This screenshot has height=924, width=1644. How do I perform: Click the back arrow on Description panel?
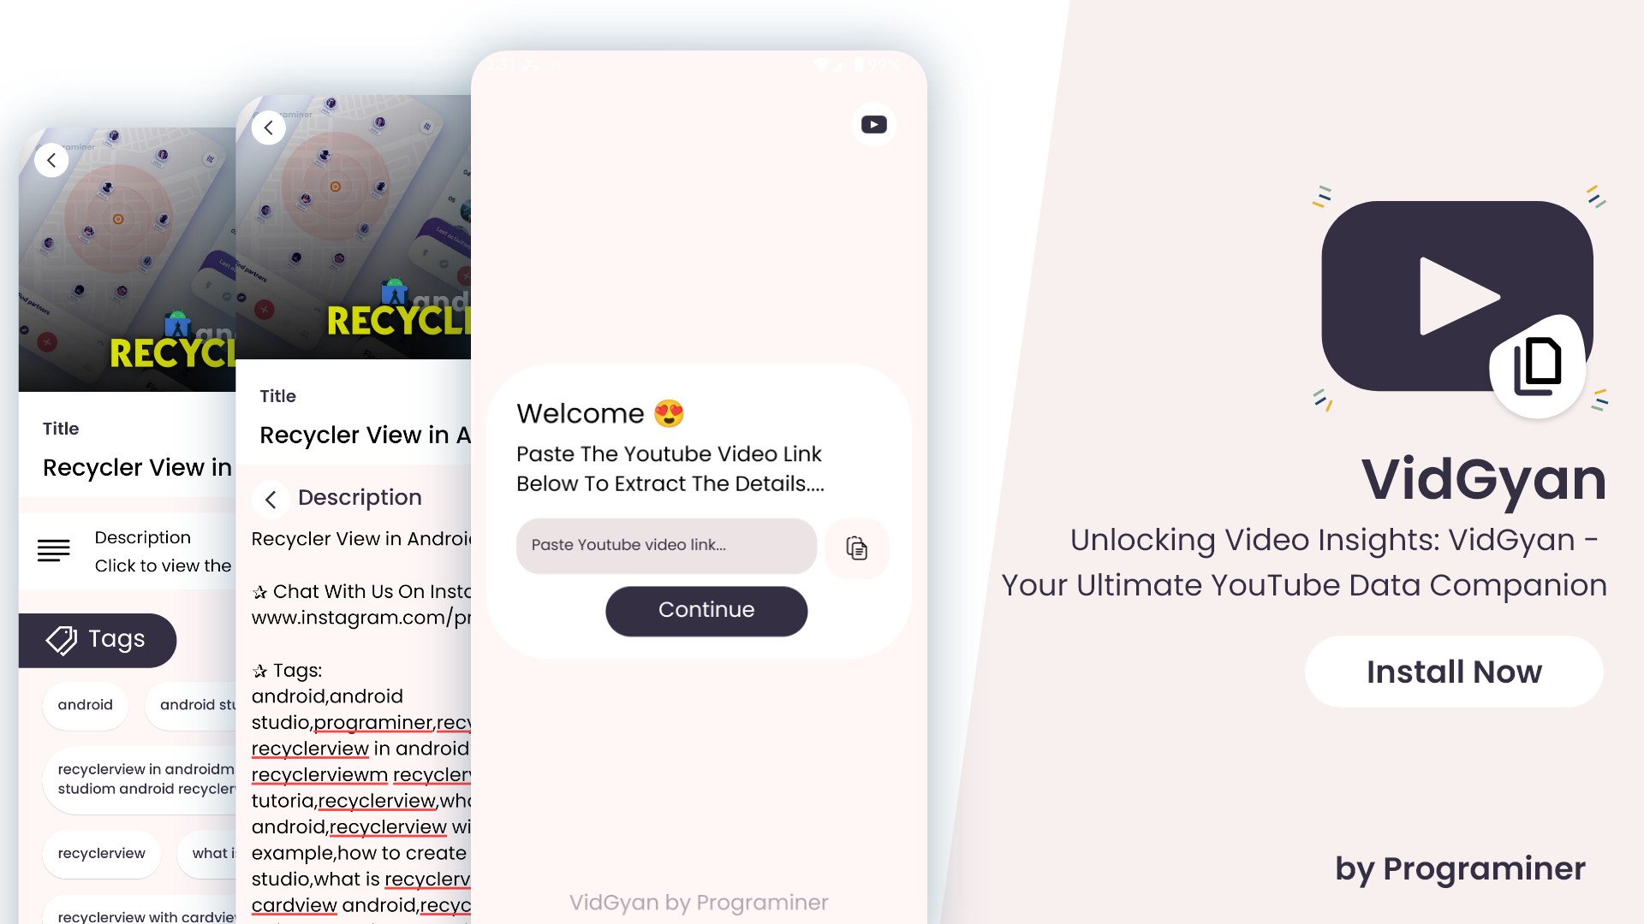click(x=270, y=498)
